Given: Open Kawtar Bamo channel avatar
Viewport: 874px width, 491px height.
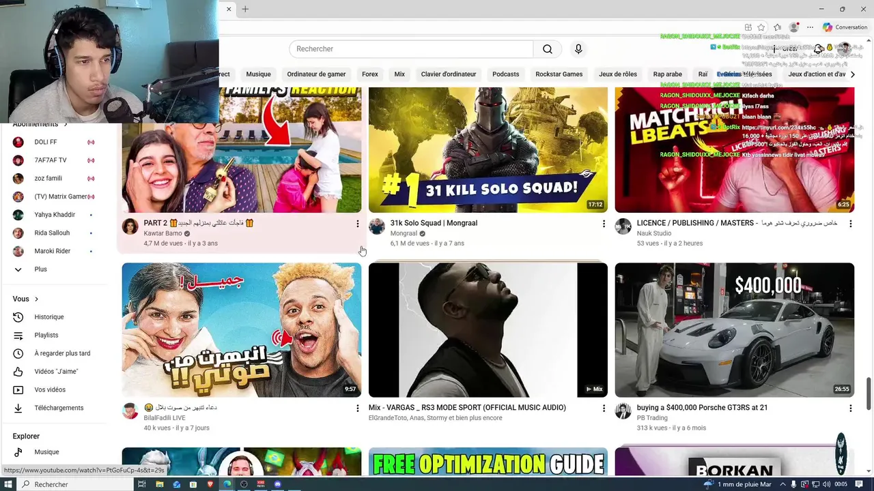Looking at the screenshot, I should coord(130,227).
